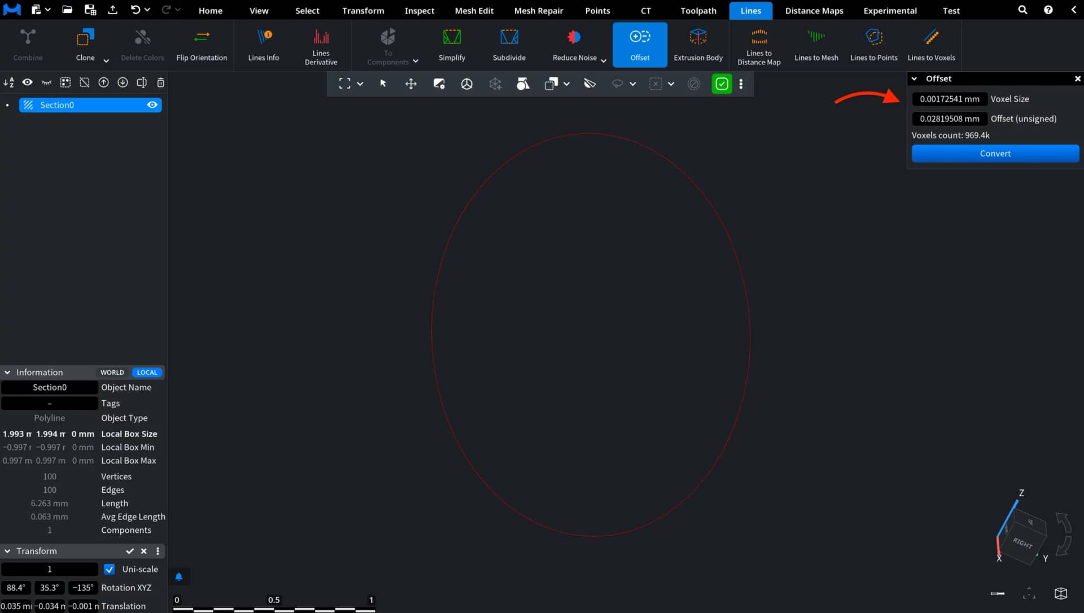Switch information to LOCAL coordinates
Screen dimensions: 1084x613
(147, 372)
